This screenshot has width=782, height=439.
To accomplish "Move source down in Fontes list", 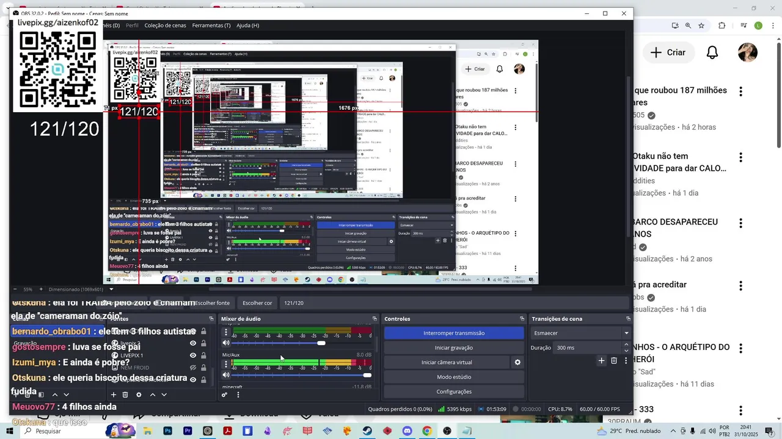I will point(164,394).
